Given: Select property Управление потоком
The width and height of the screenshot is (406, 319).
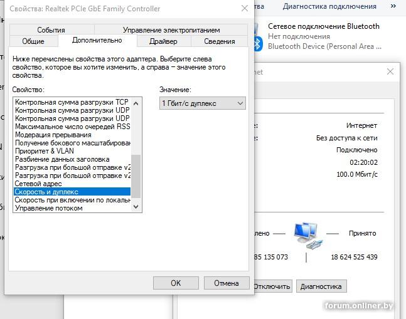Looking at the screenshot, I should point(72,208).
